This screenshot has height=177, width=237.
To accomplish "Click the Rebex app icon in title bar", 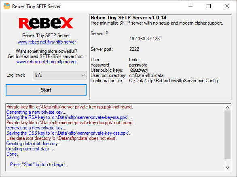I will pyautogui.click(x=7, y=6).
